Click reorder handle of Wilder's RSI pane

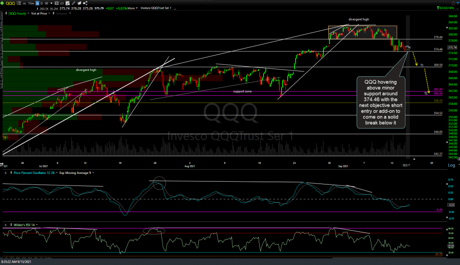point(11,225)
